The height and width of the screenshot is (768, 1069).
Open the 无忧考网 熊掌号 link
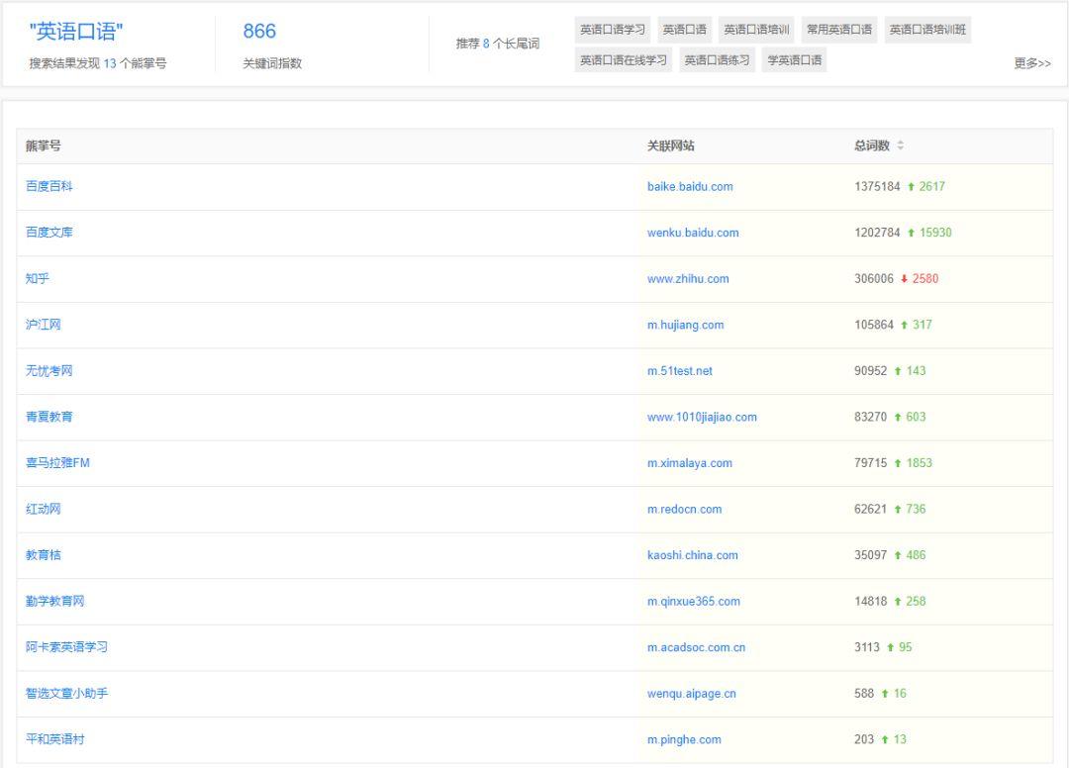tap(49, 371)
